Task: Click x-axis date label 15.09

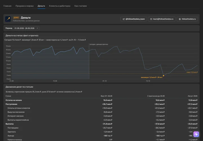Action: pos(55,81)
